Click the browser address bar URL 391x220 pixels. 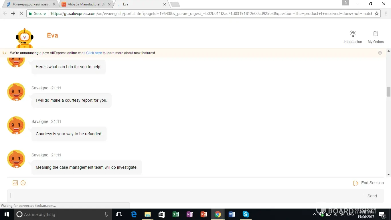pos(211,13)
